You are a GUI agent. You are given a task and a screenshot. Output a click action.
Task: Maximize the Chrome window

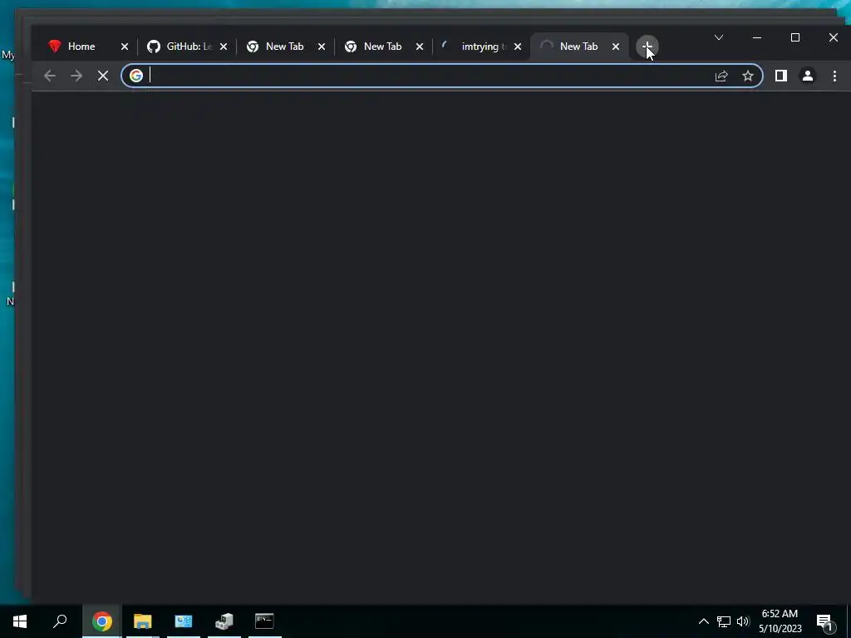click(795, 37)
